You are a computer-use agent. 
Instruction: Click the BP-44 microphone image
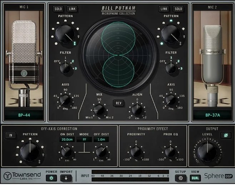pos(24,59)
